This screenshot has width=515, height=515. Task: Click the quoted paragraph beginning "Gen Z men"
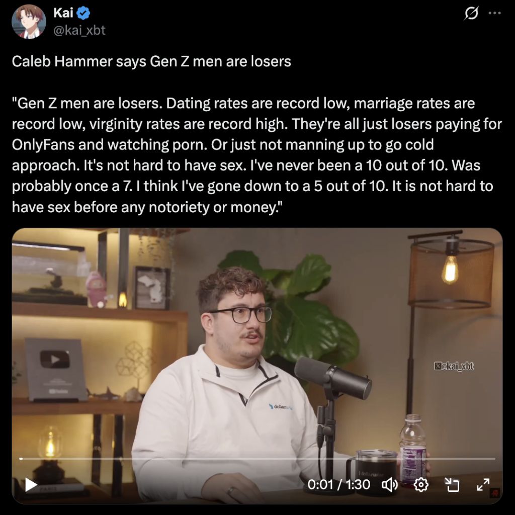coord(257,155)
